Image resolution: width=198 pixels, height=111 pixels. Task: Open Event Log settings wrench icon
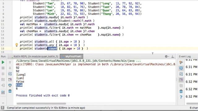coord(181,62)
